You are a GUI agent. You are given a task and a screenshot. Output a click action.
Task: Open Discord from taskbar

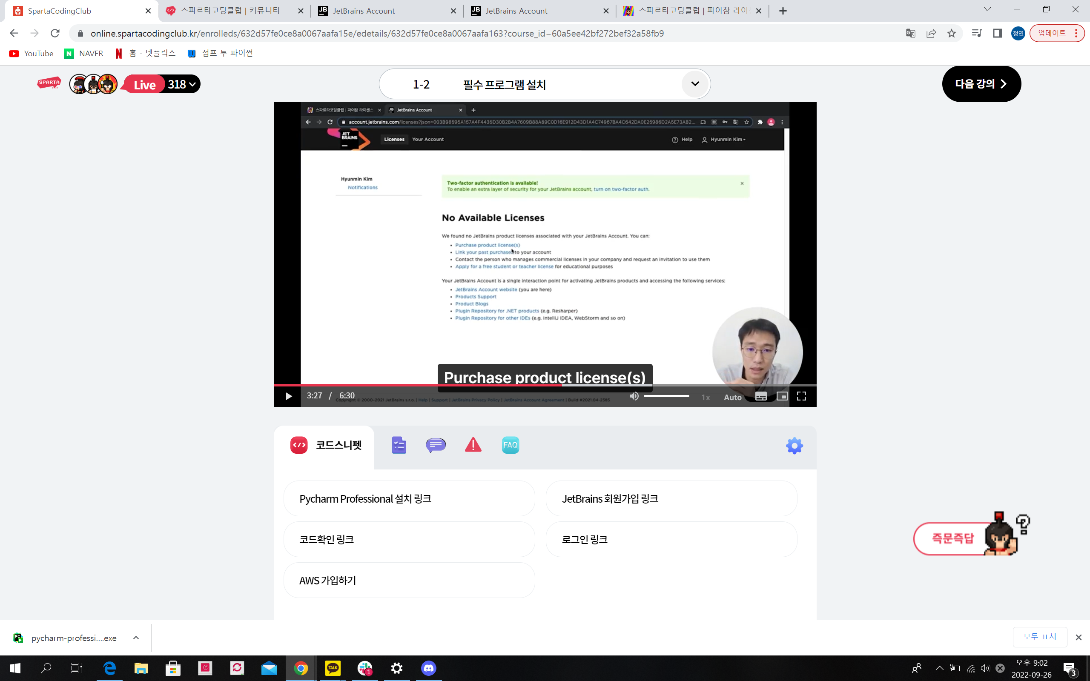click(428, 668)
